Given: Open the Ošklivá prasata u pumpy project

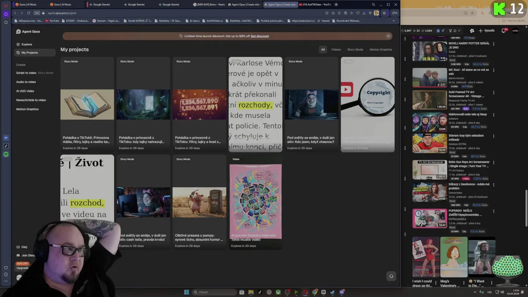Looking at the screenshot, I should coord(199,203).
